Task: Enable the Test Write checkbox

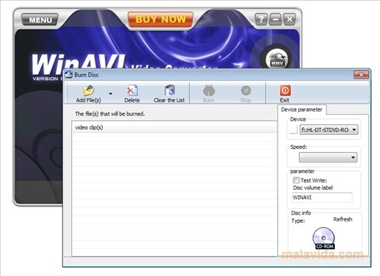Action: pyautogui.click(x=296, y=180)
